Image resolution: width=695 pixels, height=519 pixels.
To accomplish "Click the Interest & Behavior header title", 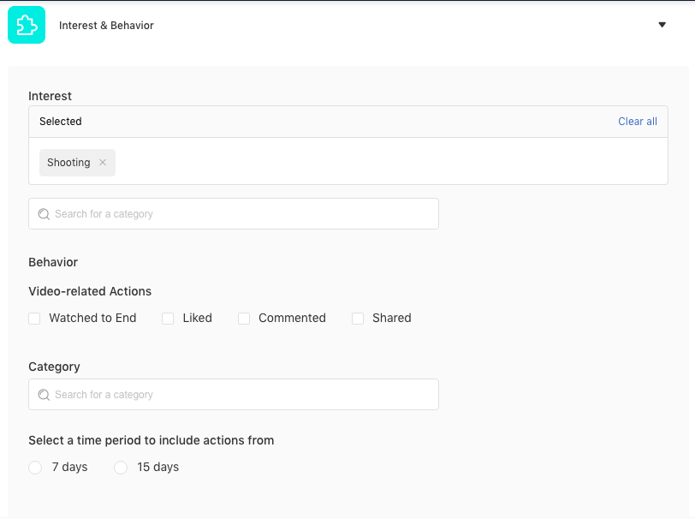I will tap(106, 26).
